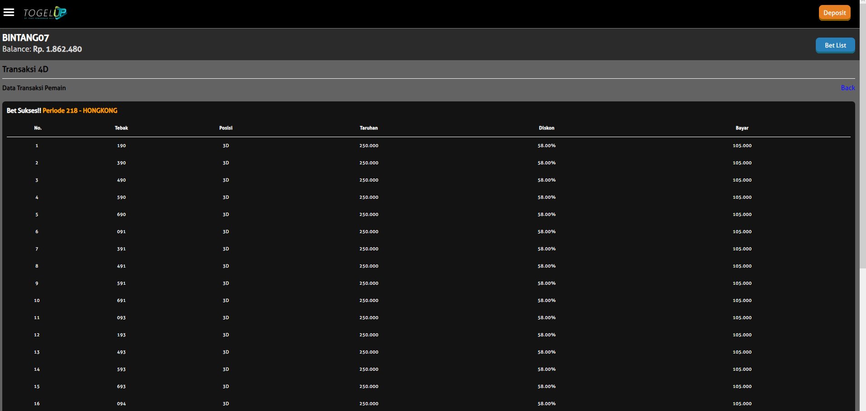Click Data Transaksi Pemain label
Image resolution: width=866 pixels, height=411 pixels.
(34, 88)
